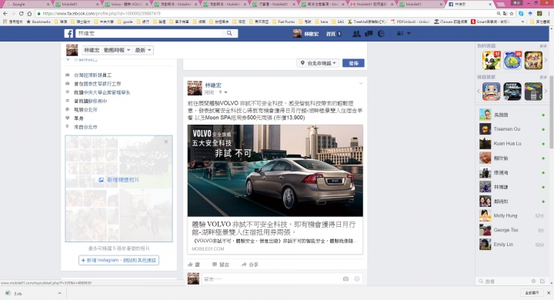Click the Facebook logo icon

(x=68, y=34)
